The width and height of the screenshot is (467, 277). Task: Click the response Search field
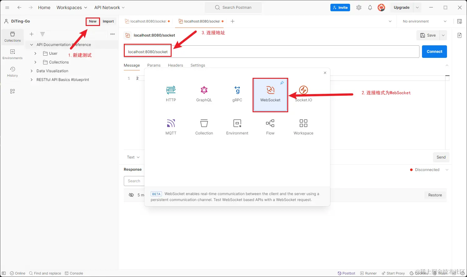click(134, 181)
